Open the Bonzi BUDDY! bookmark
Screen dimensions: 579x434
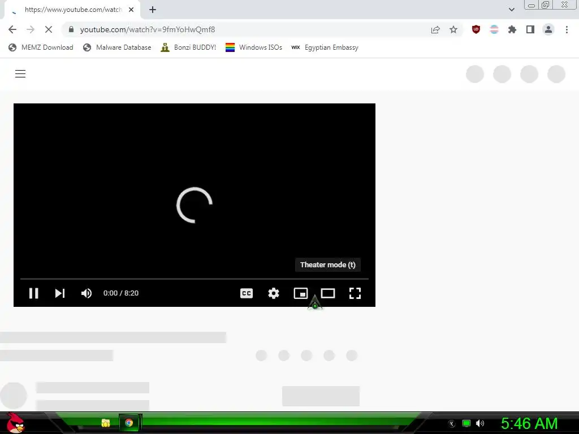click(x=188, y=47)
